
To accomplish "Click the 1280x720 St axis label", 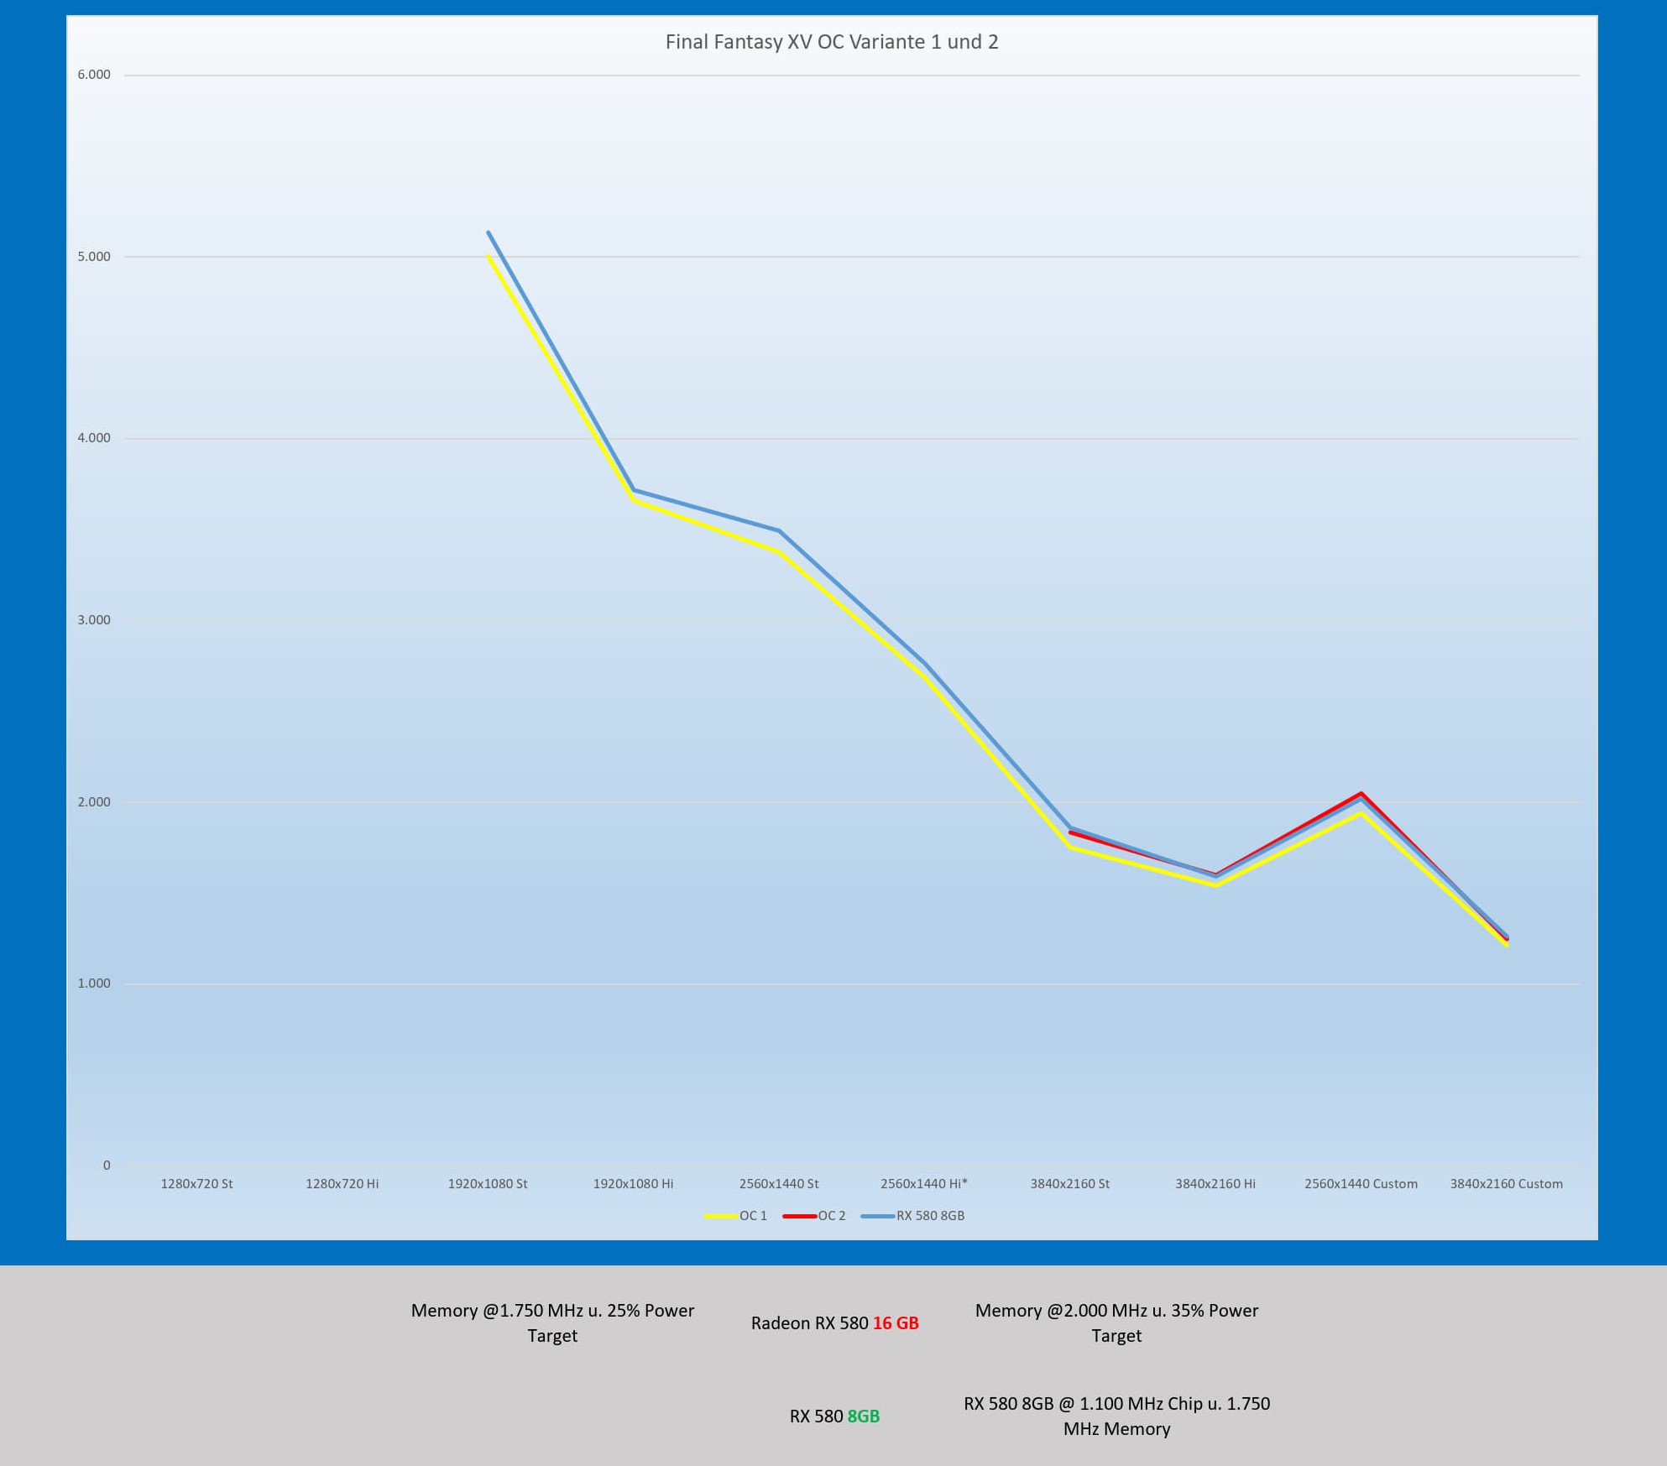I will 196,1184.
